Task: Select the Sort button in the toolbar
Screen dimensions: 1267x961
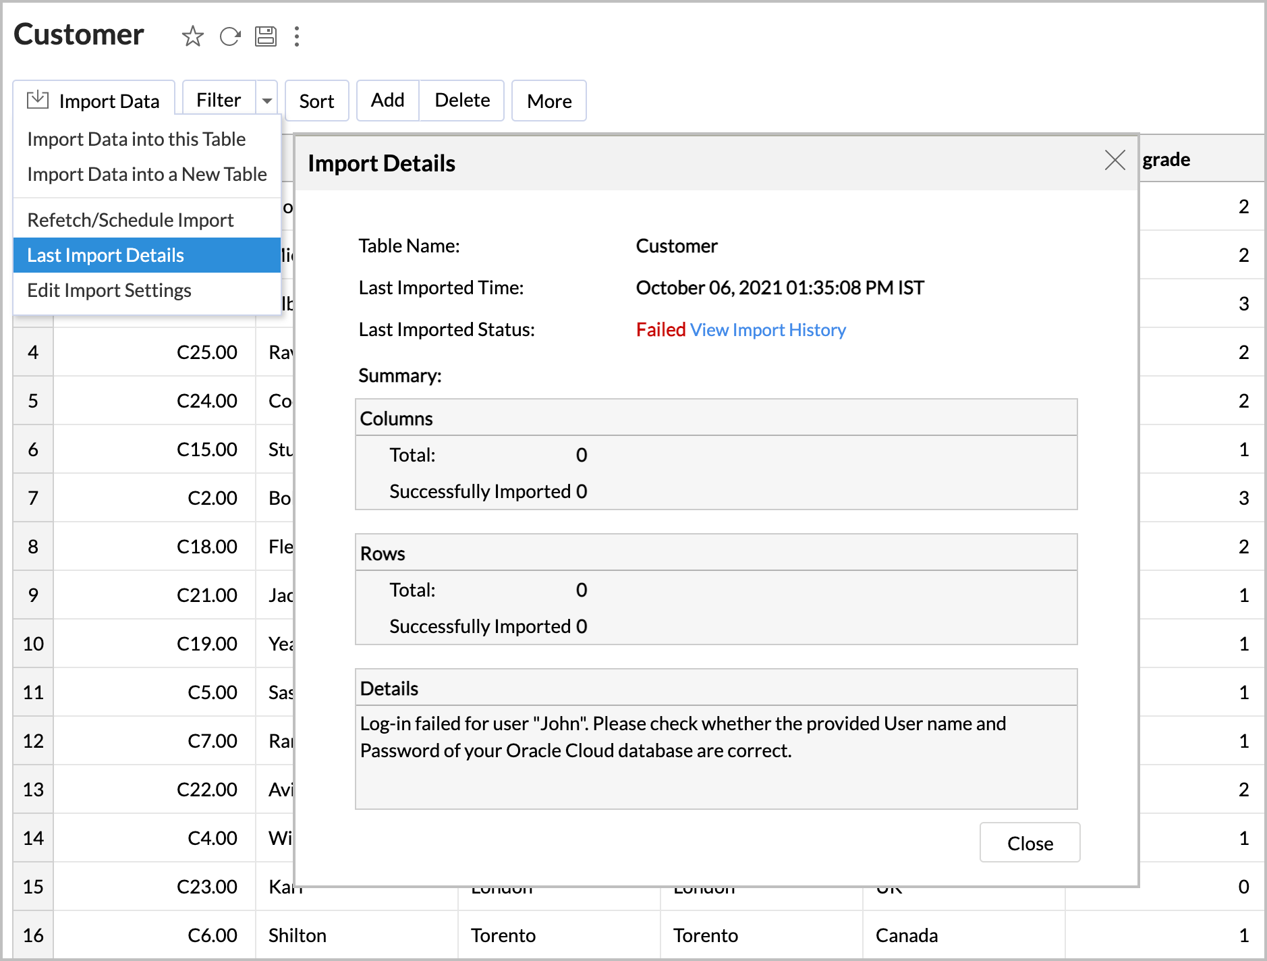Action: [316, 100]
